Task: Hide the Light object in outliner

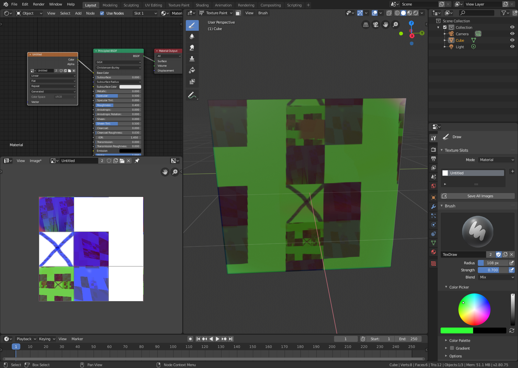Action: pos(512,47)
